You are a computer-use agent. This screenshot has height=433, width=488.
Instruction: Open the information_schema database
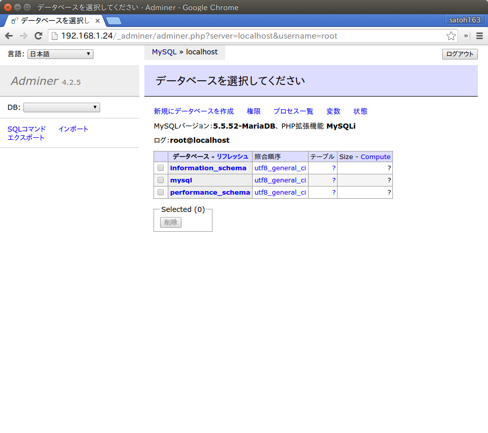(208, 168)
